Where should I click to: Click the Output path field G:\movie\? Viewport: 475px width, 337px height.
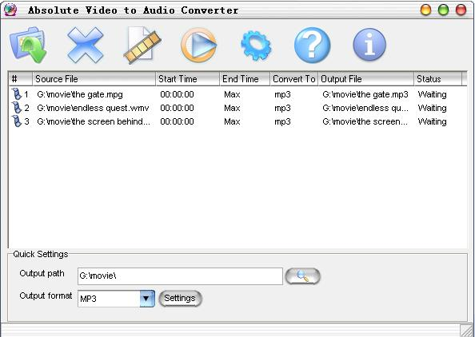click(x=180, y=276)
